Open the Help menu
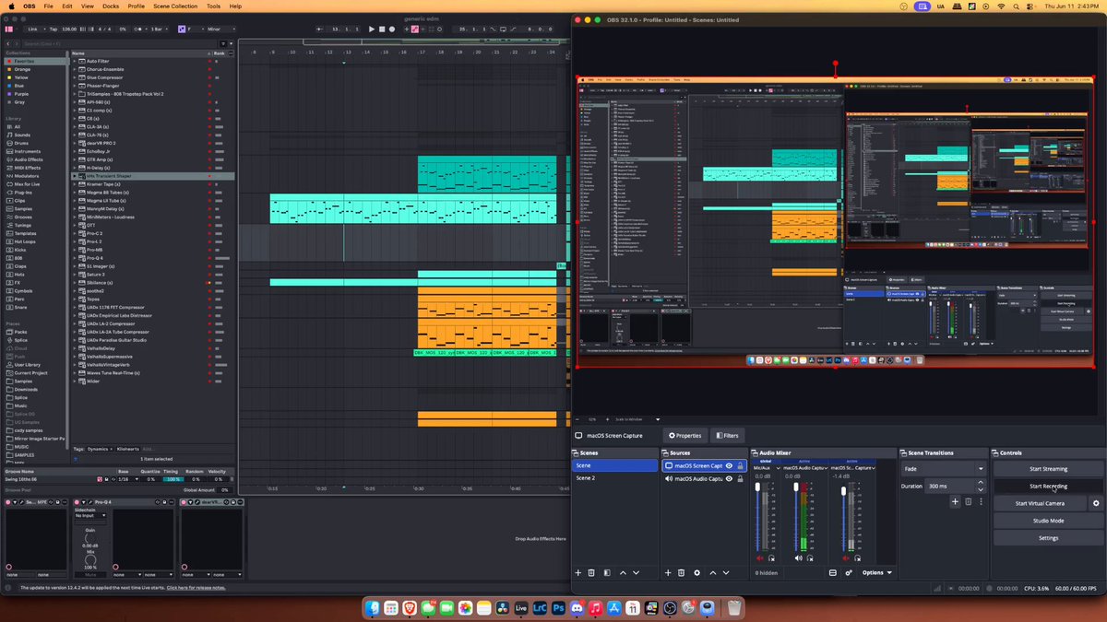1107x622 pixels. coord(235,6)
